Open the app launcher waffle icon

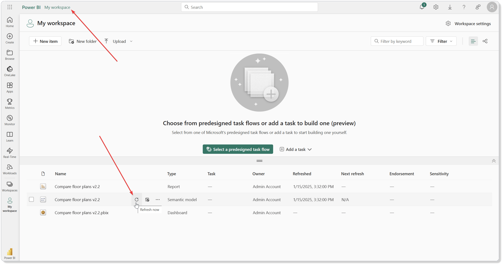point(10,7)
